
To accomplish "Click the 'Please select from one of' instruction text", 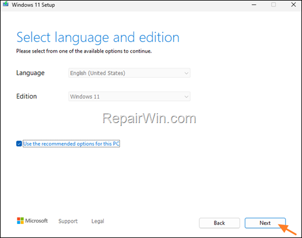I will point(84,51).
